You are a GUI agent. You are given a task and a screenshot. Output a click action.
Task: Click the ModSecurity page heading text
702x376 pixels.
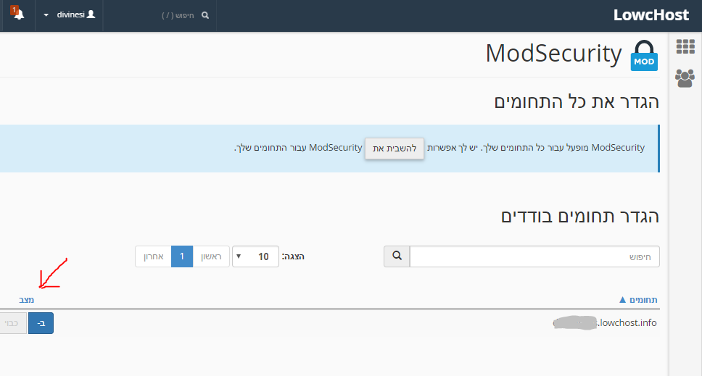click(x=553, y=54)
